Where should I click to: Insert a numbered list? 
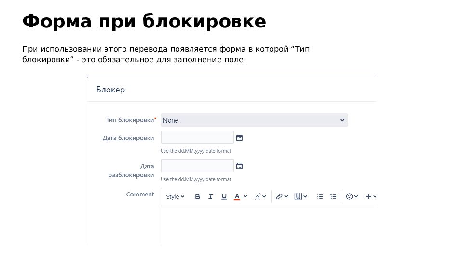(333, 196)
